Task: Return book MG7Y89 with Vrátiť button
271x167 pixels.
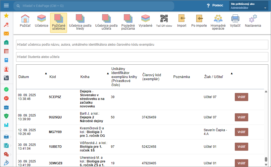Action: [241, 132]
